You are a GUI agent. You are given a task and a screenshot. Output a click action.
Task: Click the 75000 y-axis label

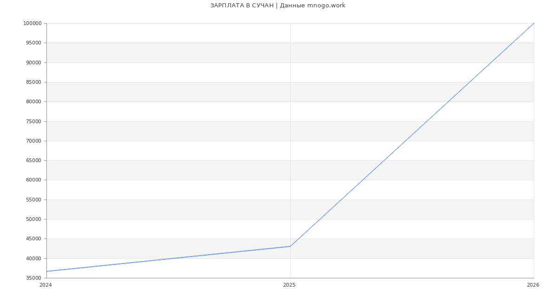[33, 121]
